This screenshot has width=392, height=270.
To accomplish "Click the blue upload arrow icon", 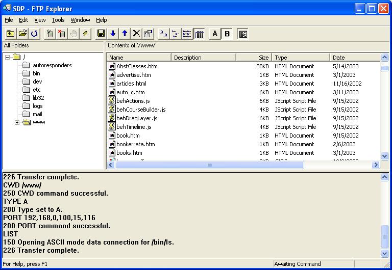I will (x=125, y=34).
